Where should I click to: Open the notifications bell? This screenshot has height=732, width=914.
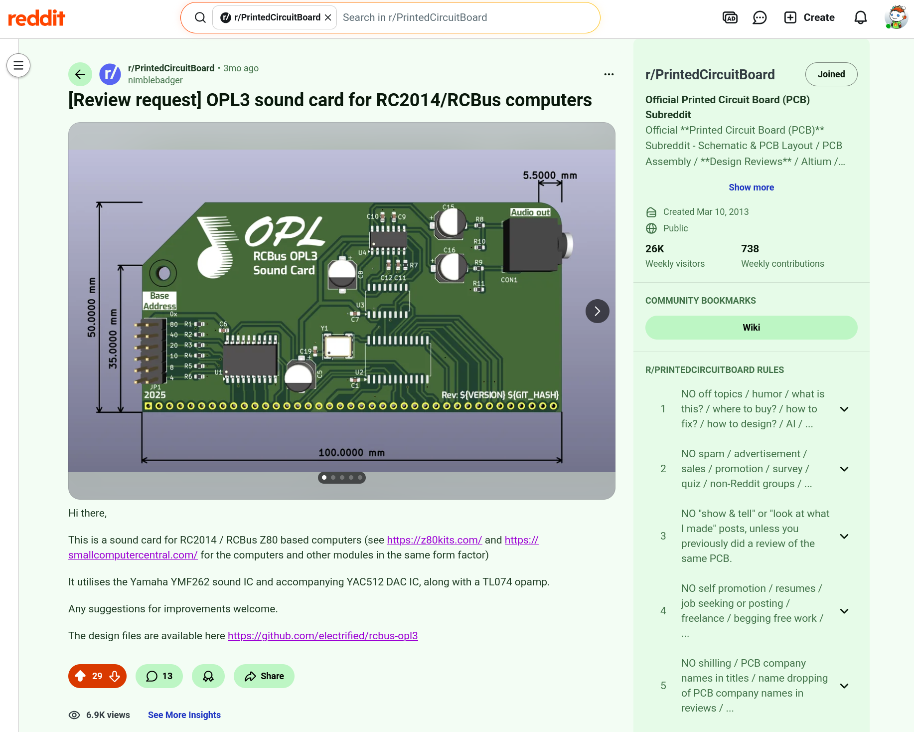point(860,18)
